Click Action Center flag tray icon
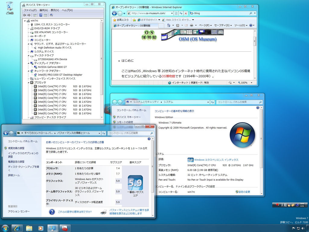The image size is (309, 232). coord(294,228)
